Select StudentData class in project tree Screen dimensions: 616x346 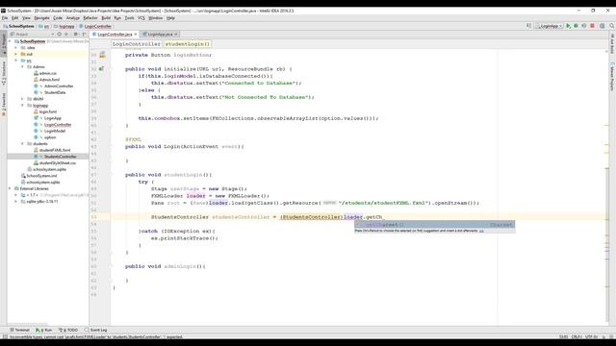(x=54, y=92)
